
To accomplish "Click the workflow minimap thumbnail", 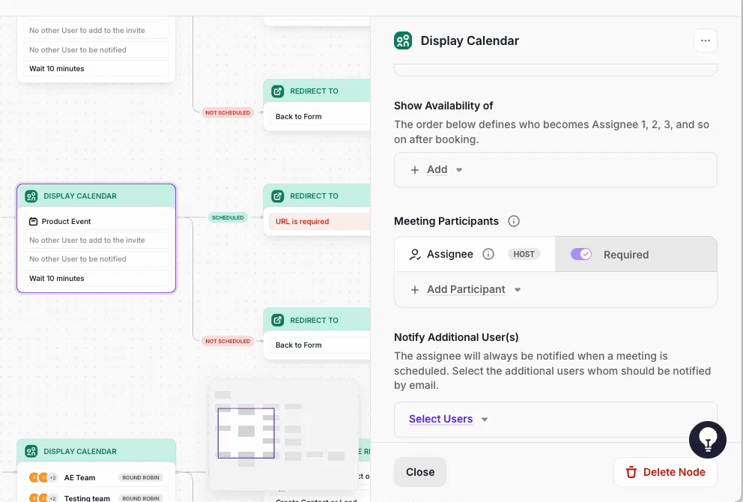I will click(283, 433).
